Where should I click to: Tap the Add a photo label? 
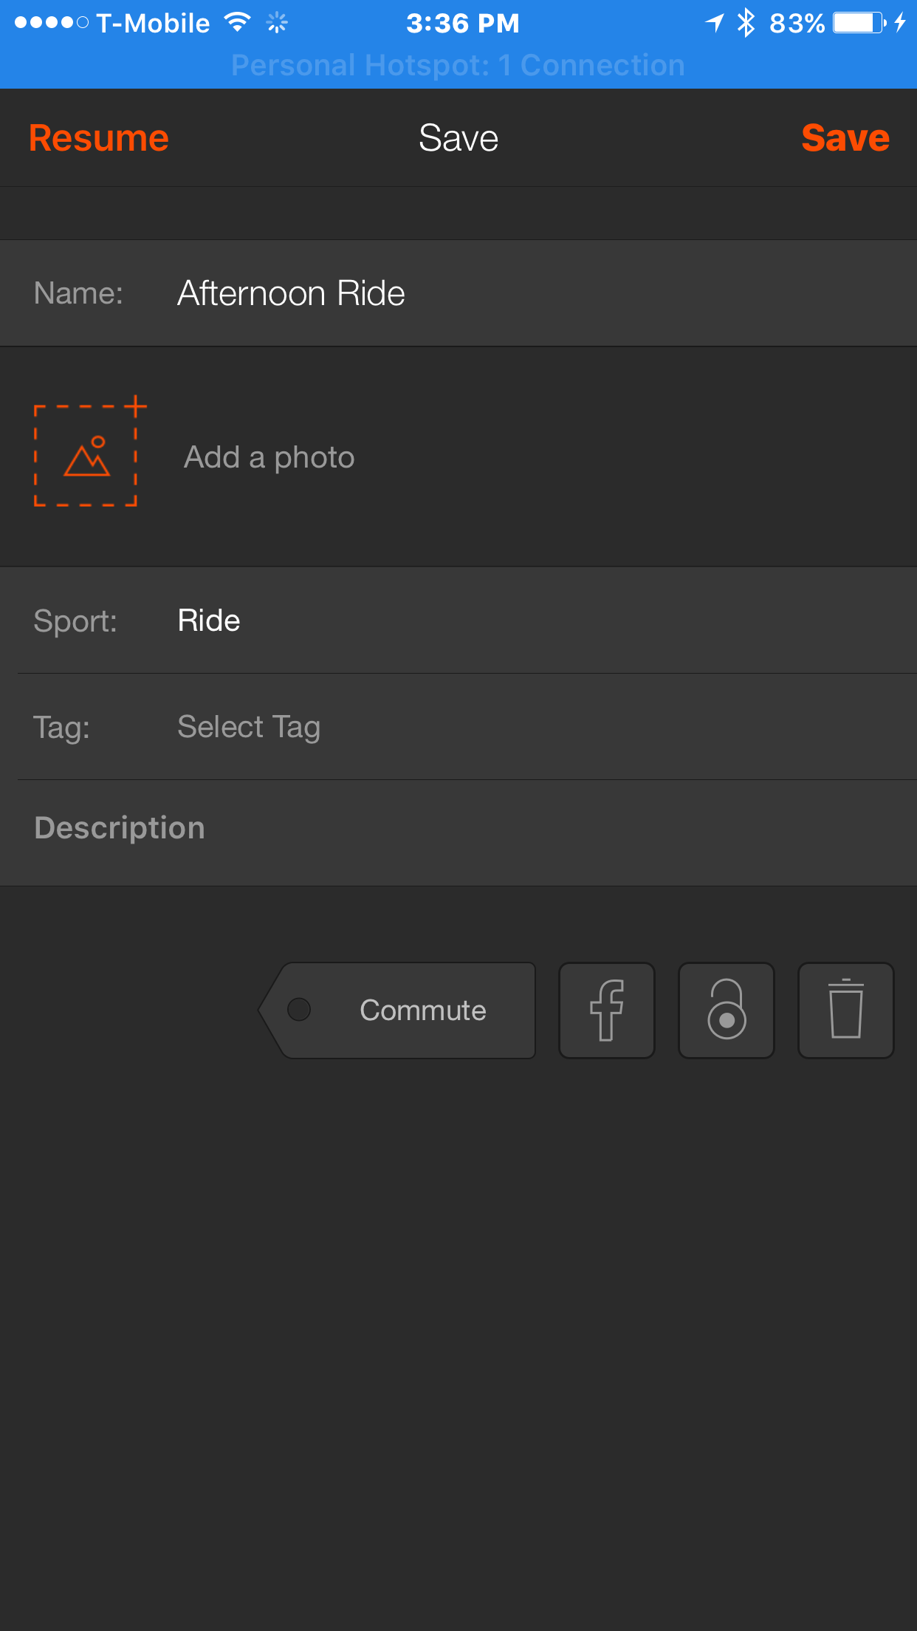point(269,457)
